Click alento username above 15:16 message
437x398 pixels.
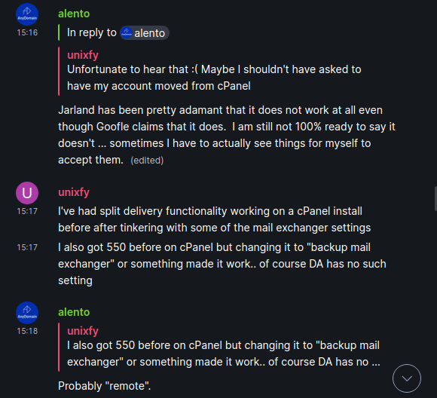(x=74, y=14)
